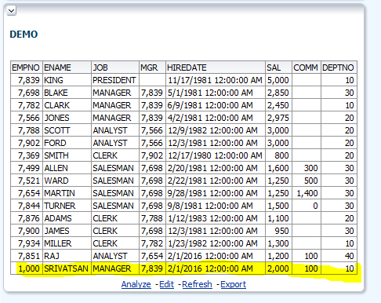The image size is (381, 303).
Task: Select the 7,902 manager cell in SMITH row
Action: click(152, 155)
